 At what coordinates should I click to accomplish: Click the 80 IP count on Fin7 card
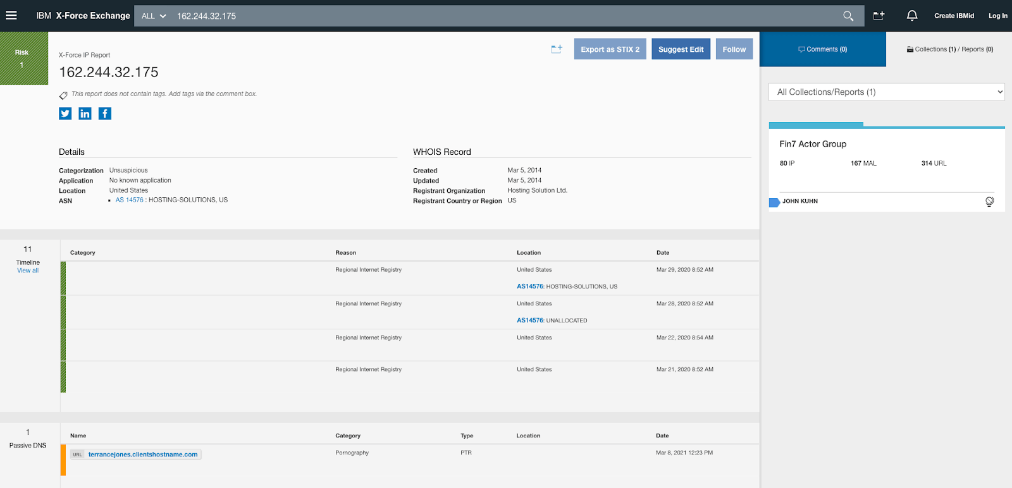click(x=787, y=164)
